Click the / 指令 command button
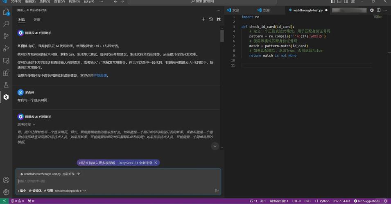The width and height of the screenshot is (391, 204). (22, 191)
